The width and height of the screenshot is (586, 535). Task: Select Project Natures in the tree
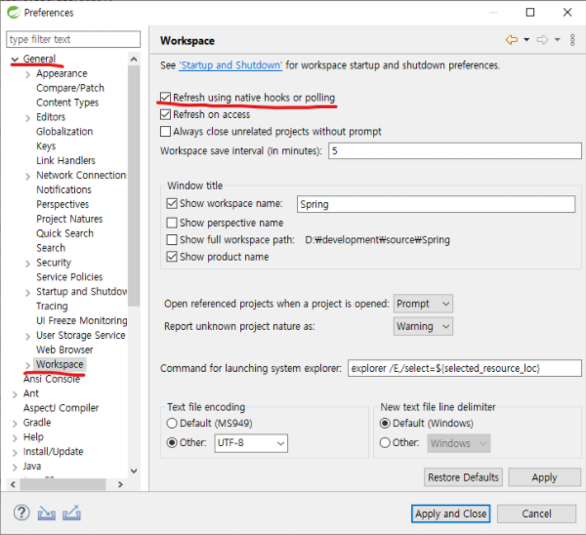(69, 219)
